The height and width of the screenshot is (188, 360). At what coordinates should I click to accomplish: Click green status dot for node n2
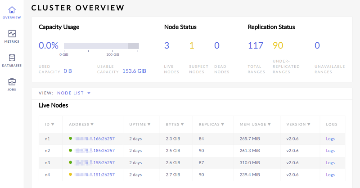(71, 151)
